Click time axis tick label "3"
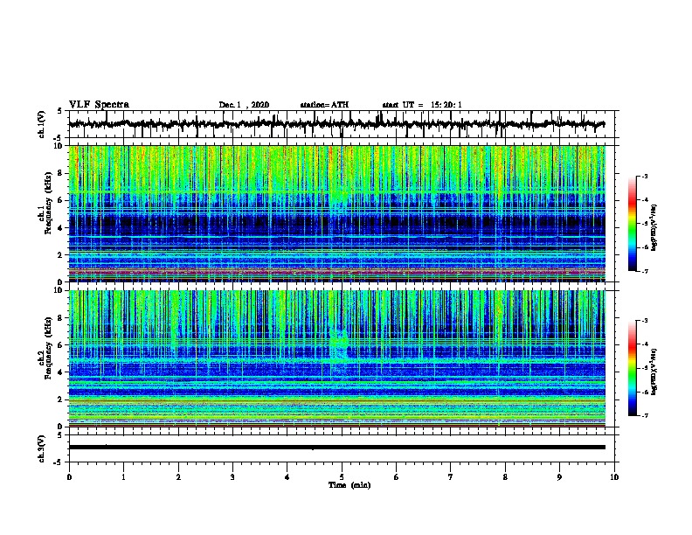Screen dimensions: 692x535 point(232,477)
